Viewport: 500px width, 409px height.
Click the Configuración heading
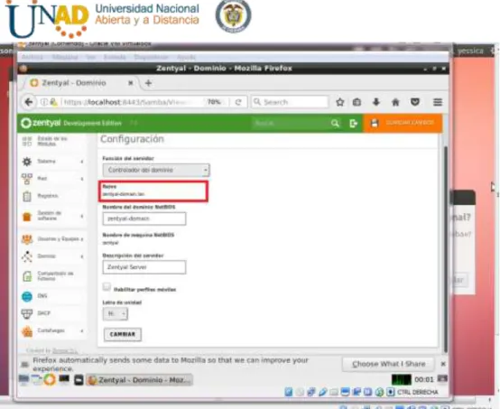pos(132,139)
